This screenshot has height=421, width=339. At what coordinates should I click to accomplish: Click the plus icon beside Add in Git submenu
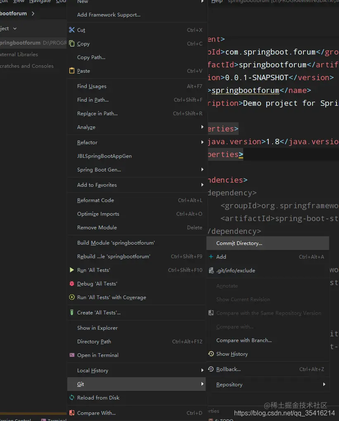(211, 257)
